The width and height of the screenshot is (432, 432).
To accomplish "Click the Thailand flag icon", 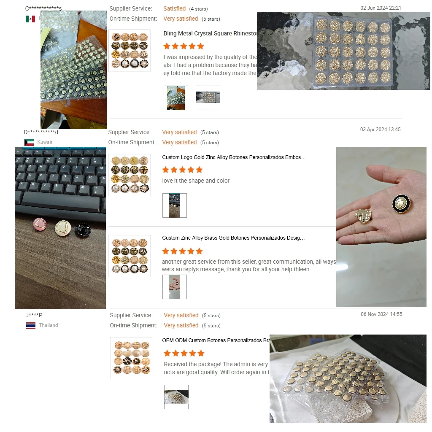I will tap(30, 325).
